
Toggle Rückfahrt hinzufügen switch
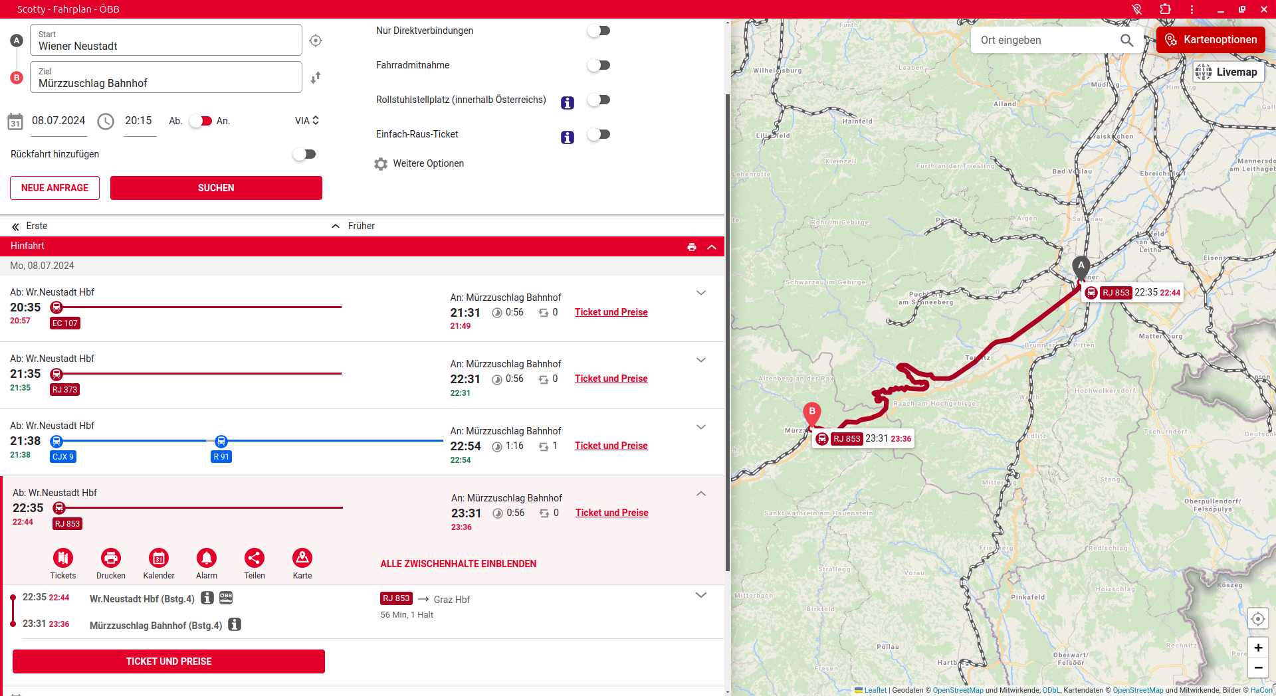coord(304,154)
